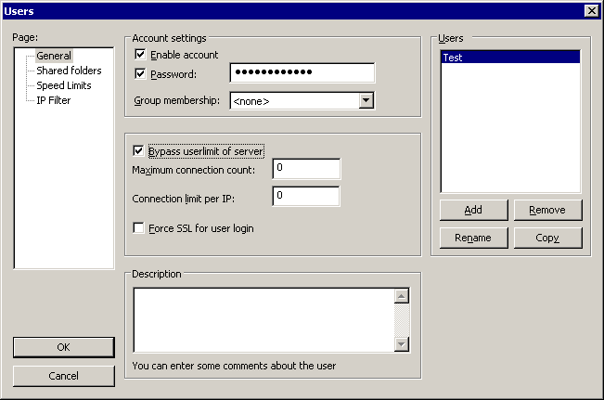Enable Force SSL for user login

click(x=140, y=228)
